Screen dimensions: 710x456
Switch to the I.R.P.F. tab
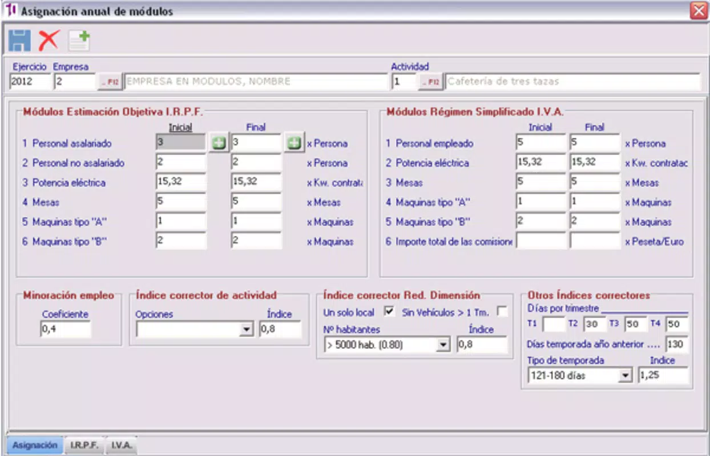tap(84, 445)
